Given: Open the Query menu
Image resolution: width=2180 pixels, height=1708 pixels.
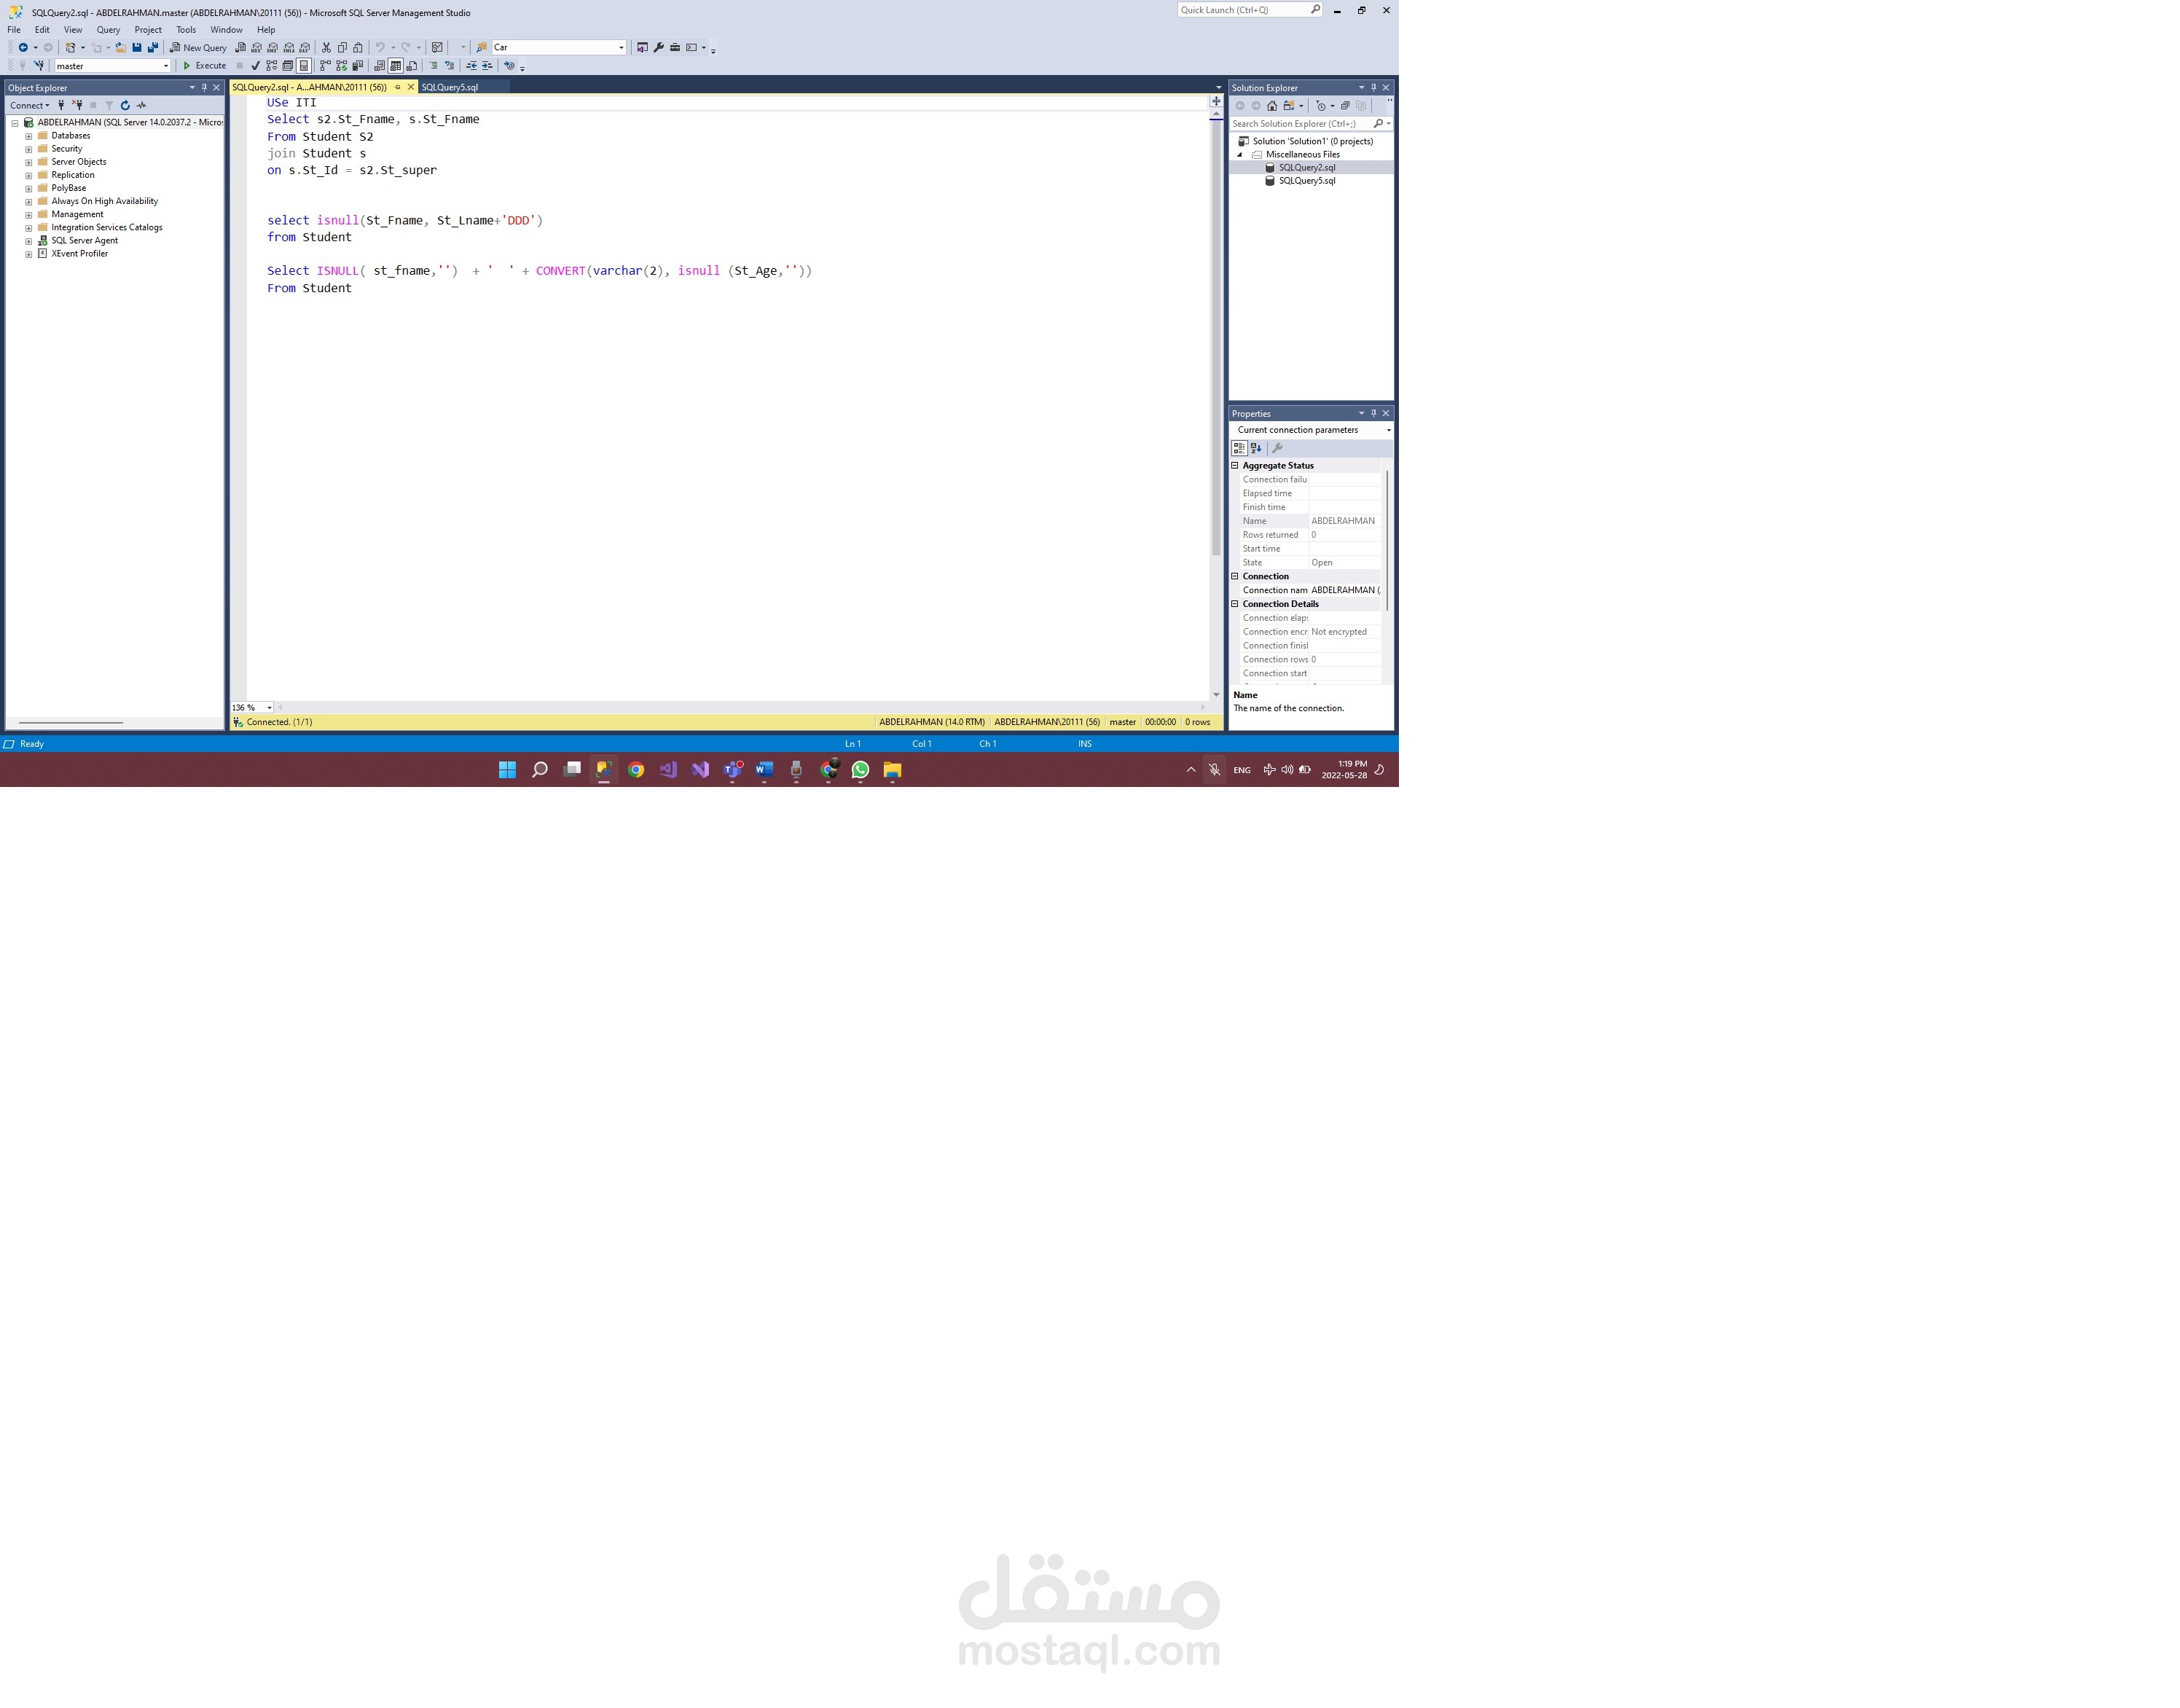Looking at the screenshot, I should pos(108,29).
